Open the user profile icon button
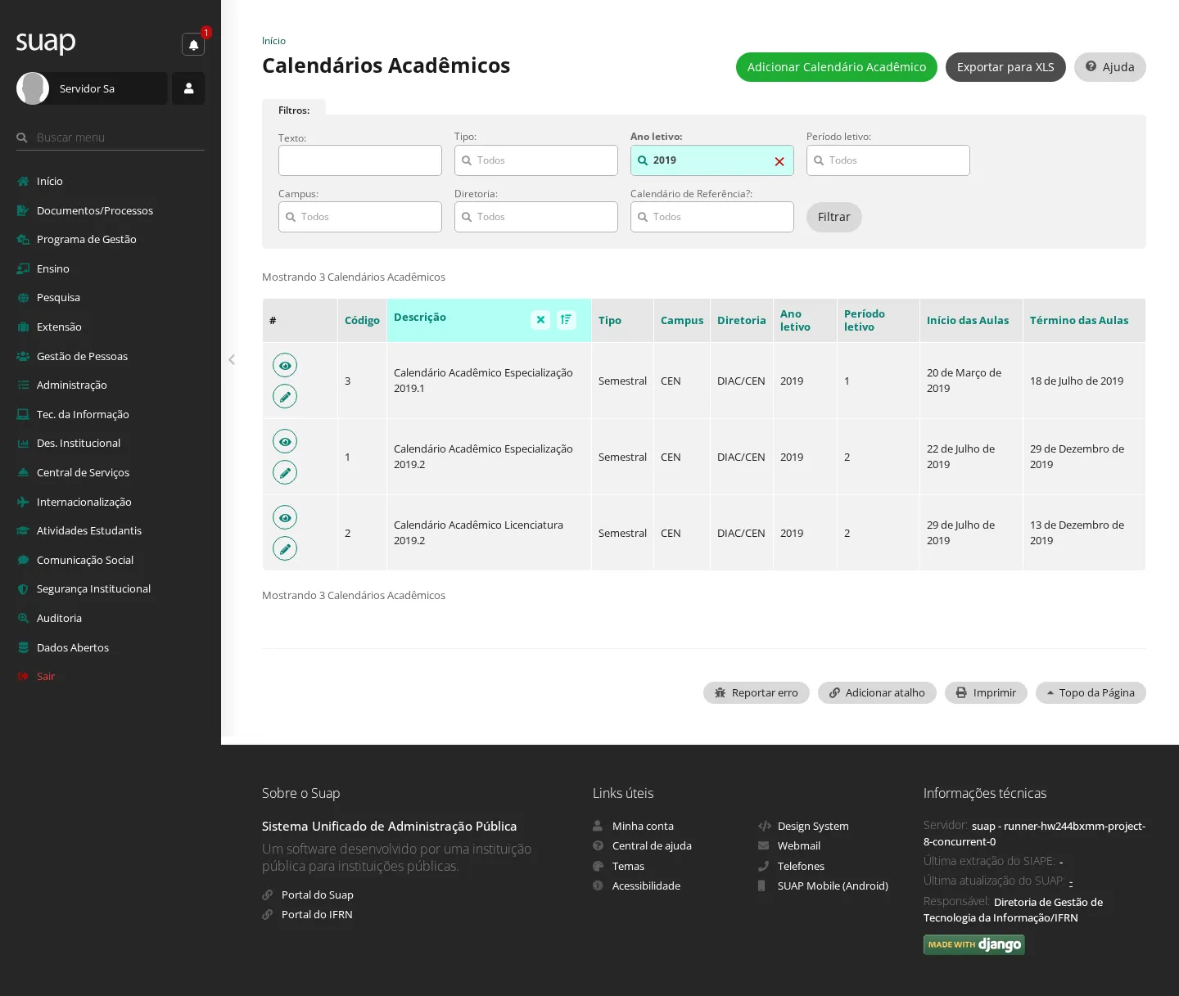This screenshot has width=1179, height=996. tap(188, 88)
